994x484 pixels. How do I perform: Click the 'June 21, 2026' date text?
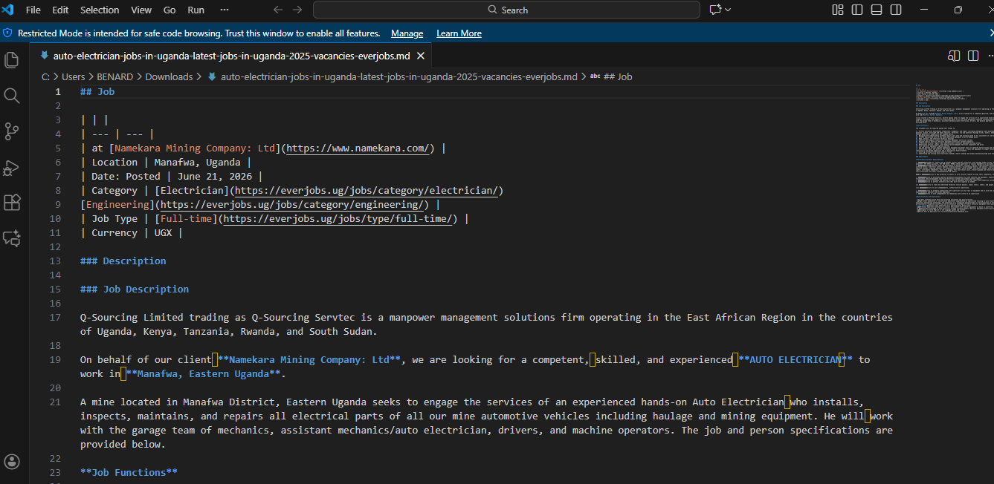pyautogui.click(x=215, y=177)
